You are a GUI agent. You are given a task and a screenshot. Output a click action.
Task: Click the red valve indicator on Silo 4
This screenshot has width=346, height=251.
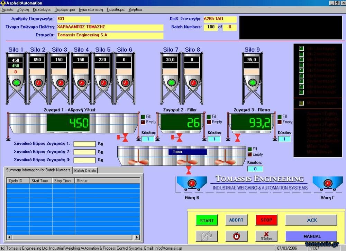(81, 83)
